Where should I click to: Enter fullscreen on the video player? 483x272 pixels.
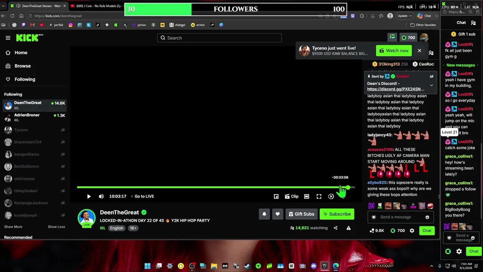click(x=319, y=196)
